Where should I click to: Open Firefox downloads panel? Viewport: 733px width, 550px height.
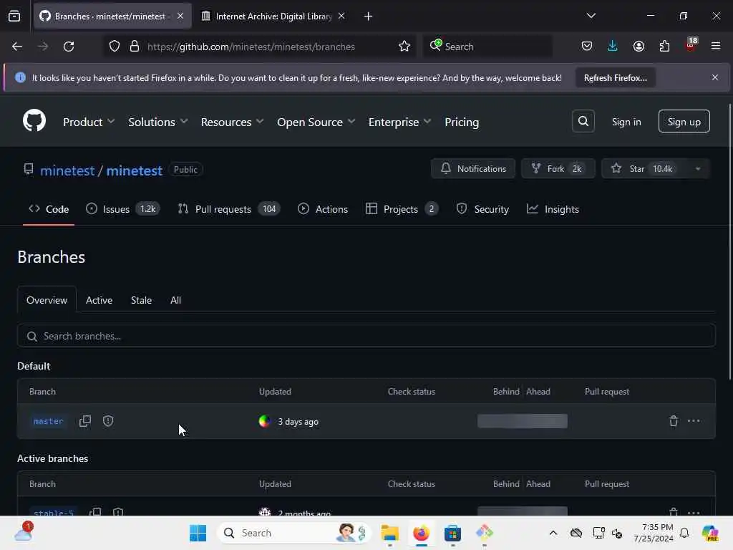coord(613,47)
